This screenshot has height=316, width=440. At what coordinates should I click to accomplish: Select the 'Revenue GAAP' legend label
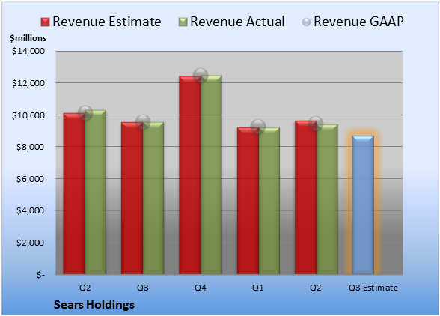(359, 22)
